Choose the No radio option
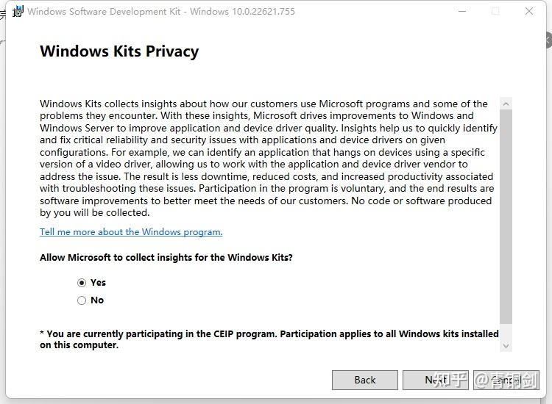Viewport: 552px width, 404px height. click(82, 300)
